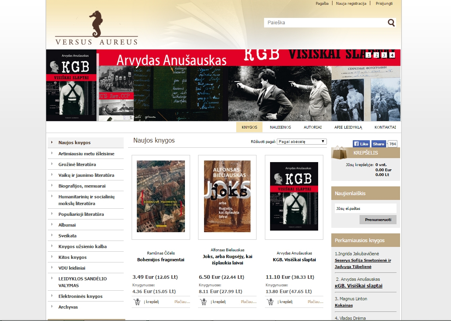Expand the Biografijos, memuarai category arrow
Screen dimensions: 451x321
(x=52, y=185)
